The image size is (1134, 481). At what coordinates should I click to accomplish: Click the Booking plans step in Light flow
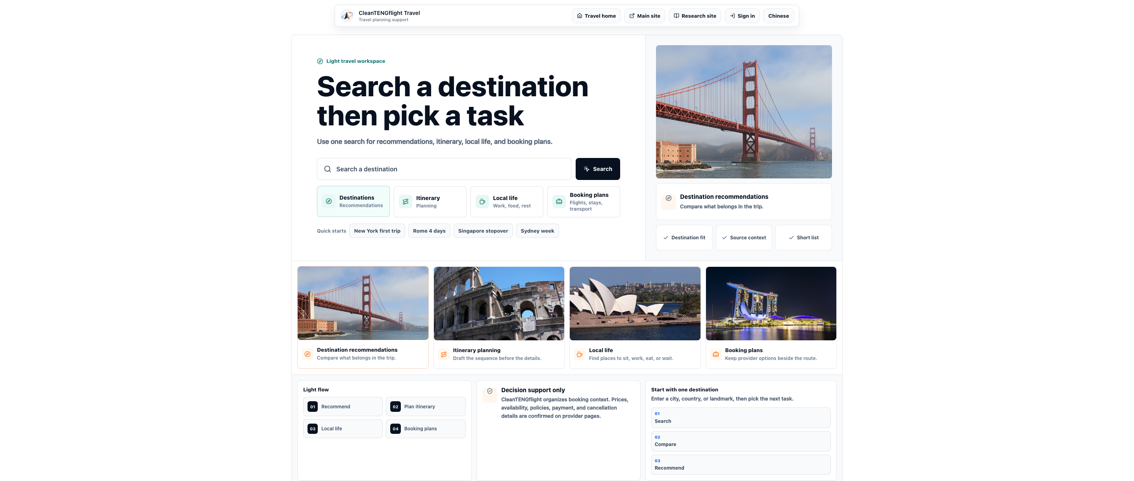[426, 429]
